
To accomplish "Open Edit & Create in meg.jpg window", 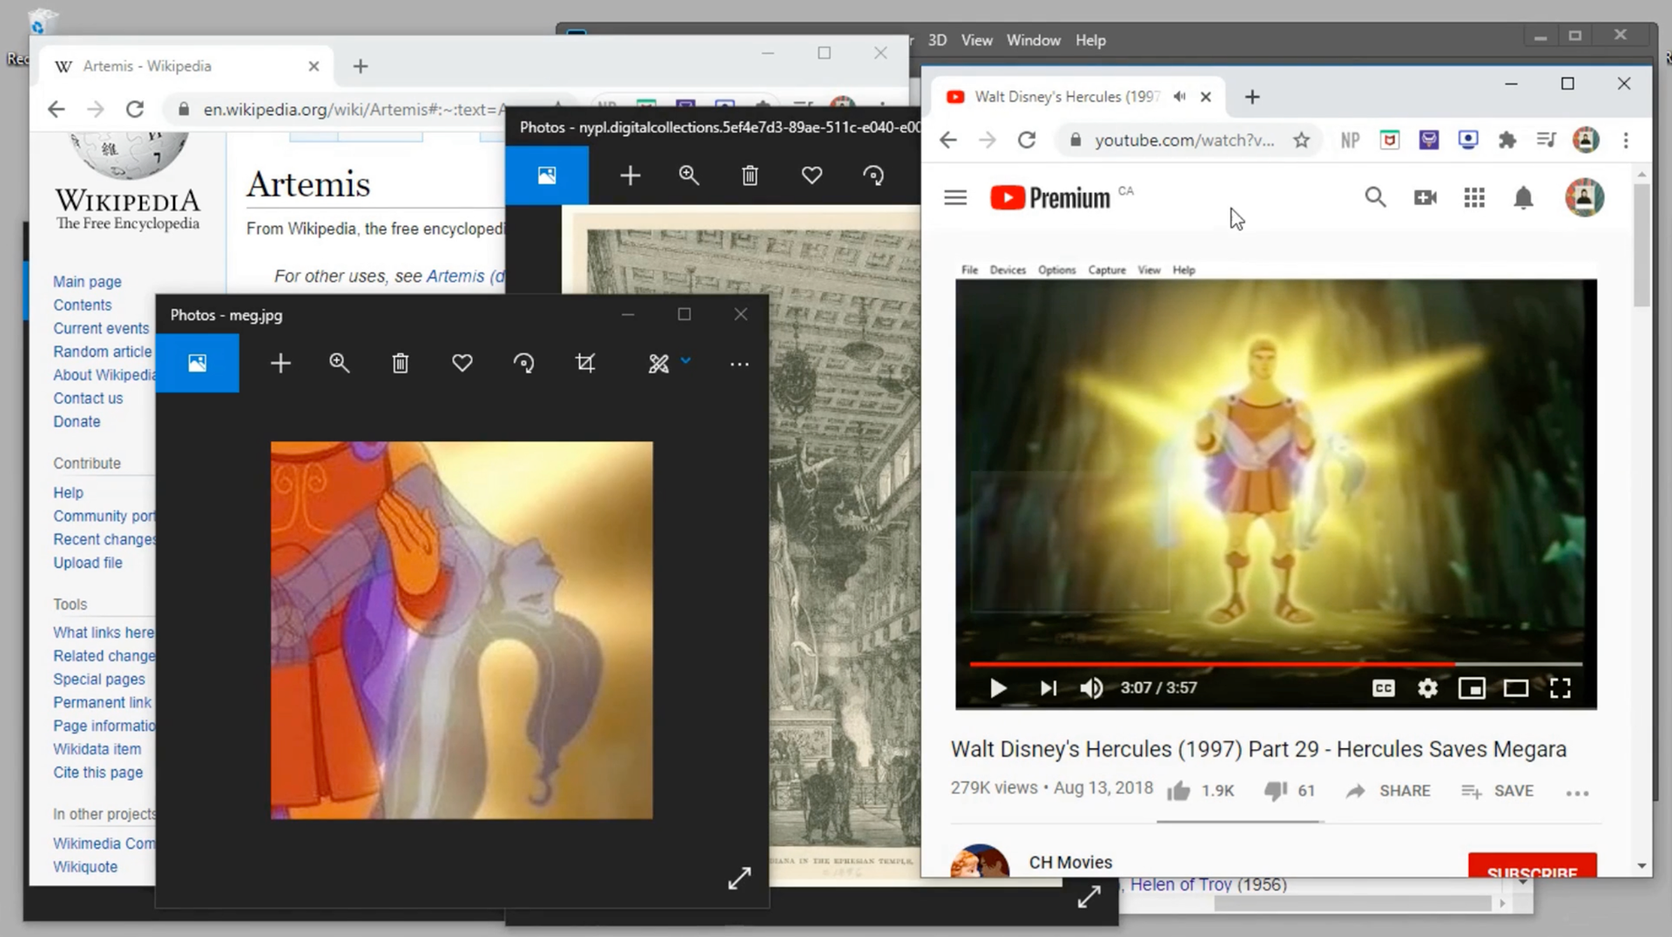I will (659, 364).
